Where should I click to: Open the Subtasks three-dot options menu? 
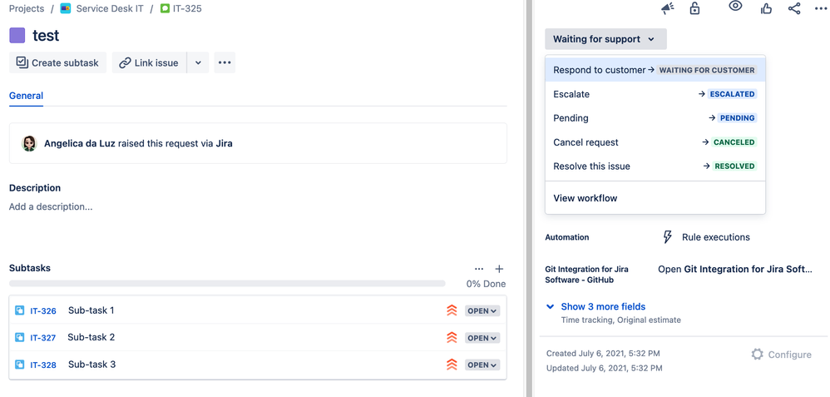479,269
